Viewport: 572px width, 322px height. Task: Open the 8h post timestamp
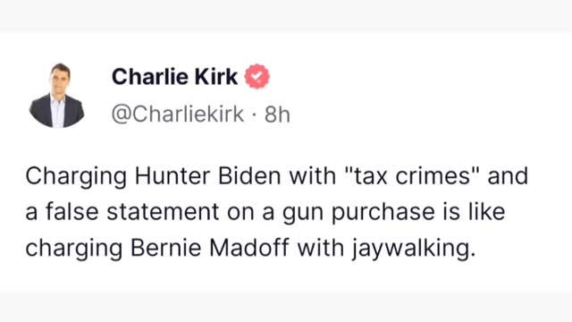(277, 114)
